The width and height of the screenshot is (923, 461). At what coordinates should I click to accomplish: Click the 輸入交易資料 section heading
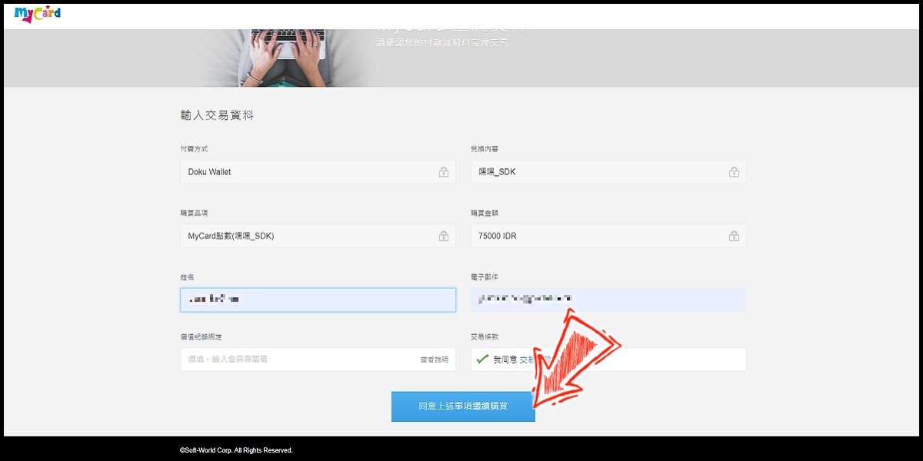[x=217, y=115]
